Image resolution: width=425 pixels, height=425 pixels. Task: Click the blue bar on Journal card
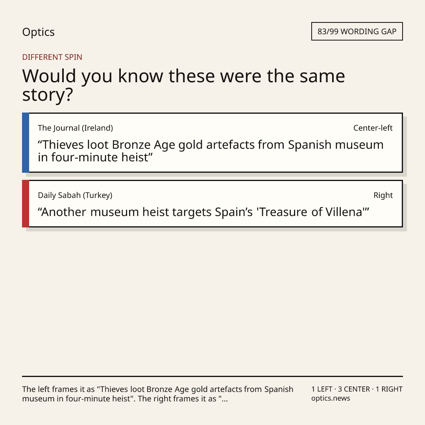click(26, 142)
